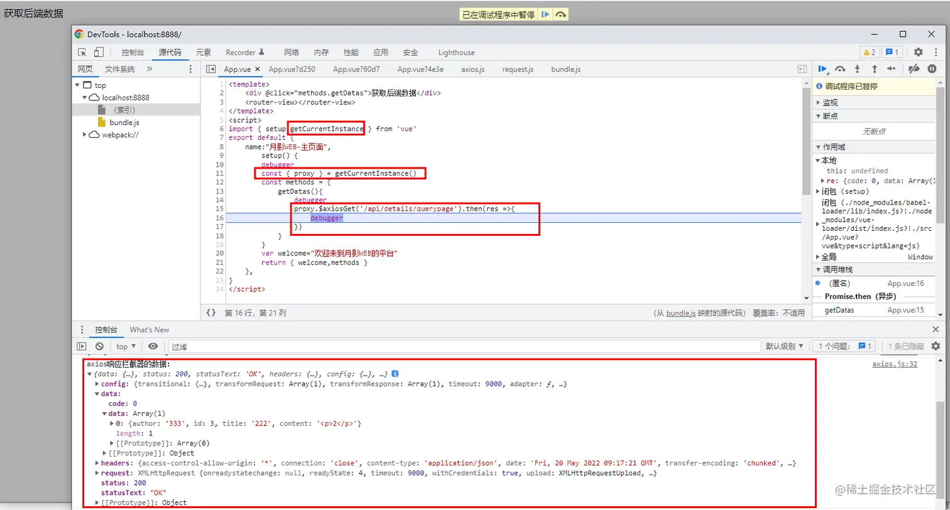Collapse the top frame tree node
The image size is (950, 510).
pos(78,85)
